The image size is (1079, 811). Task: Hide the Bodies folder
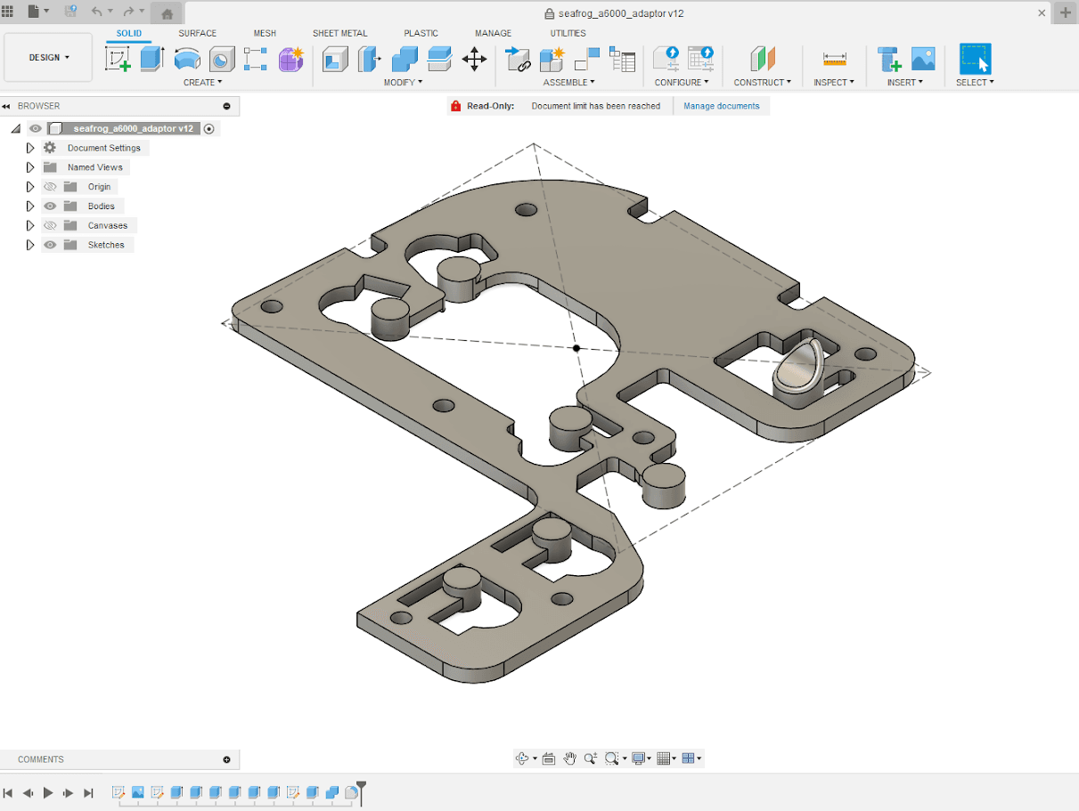(x=50, y=206)
